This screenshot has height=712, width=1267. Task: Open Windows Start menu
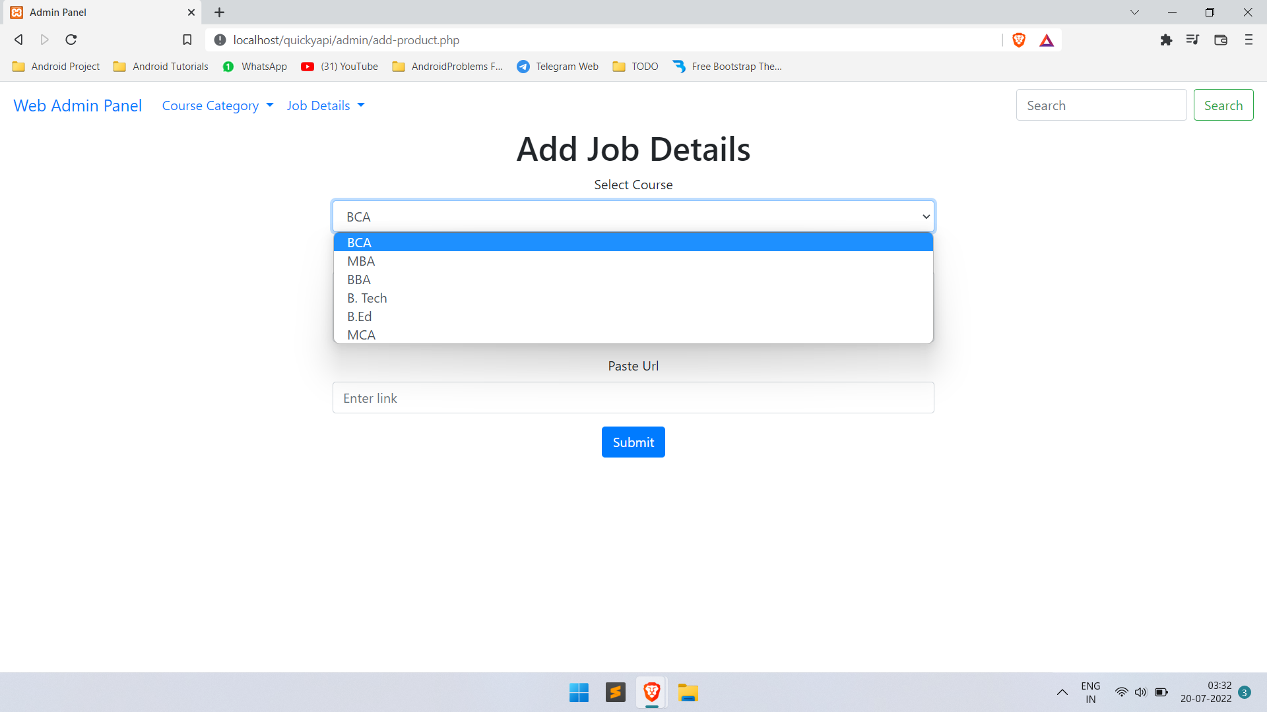click(x=579, y=692)
